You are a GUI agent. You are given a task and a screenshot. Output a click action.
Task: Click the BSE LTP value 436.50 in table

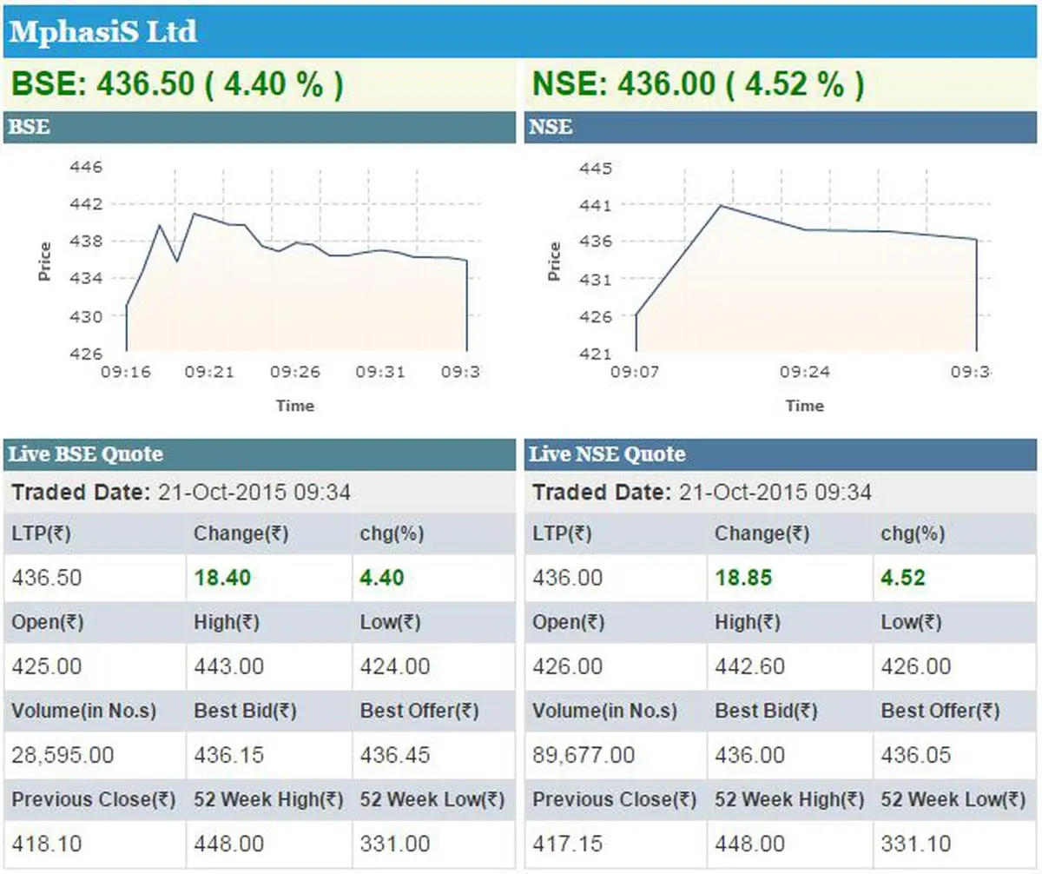coord(47,578)
